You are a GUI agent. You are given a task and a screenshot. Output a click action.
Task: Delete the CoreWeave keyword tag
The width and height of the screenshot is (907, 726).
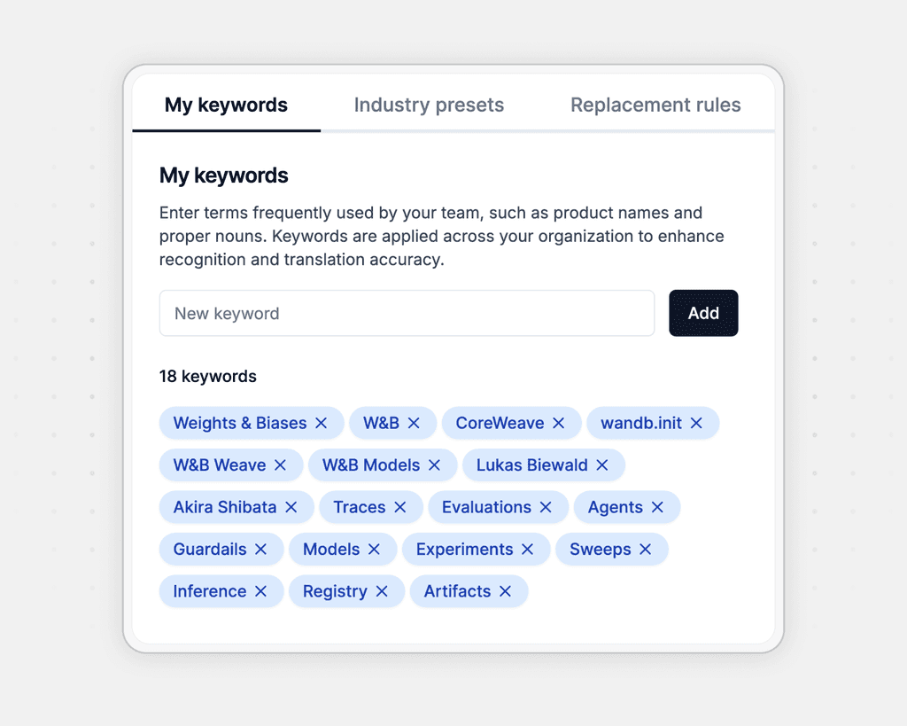click(x=559, y=424)
